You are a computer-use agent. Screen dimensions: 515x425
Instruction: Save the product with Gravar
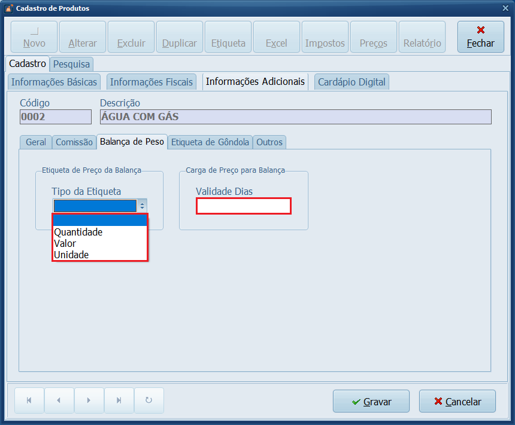tap(371, 402)
